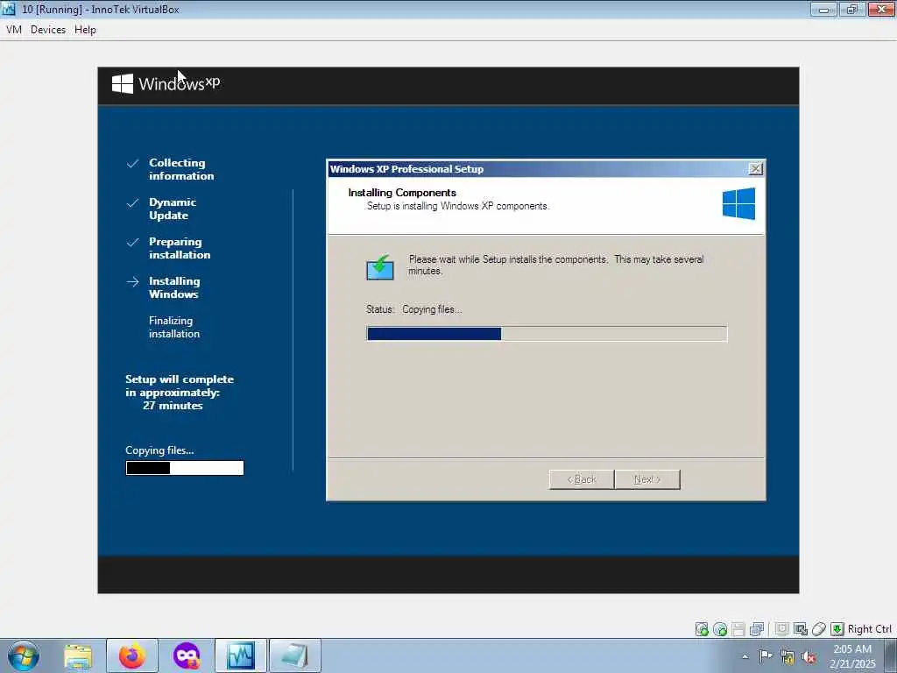
Task: Click the Installing Components heading
Action: pos(402,193)
